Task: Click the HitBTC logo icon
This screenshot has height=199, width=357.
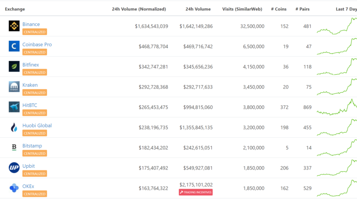Action: [14, 107]
